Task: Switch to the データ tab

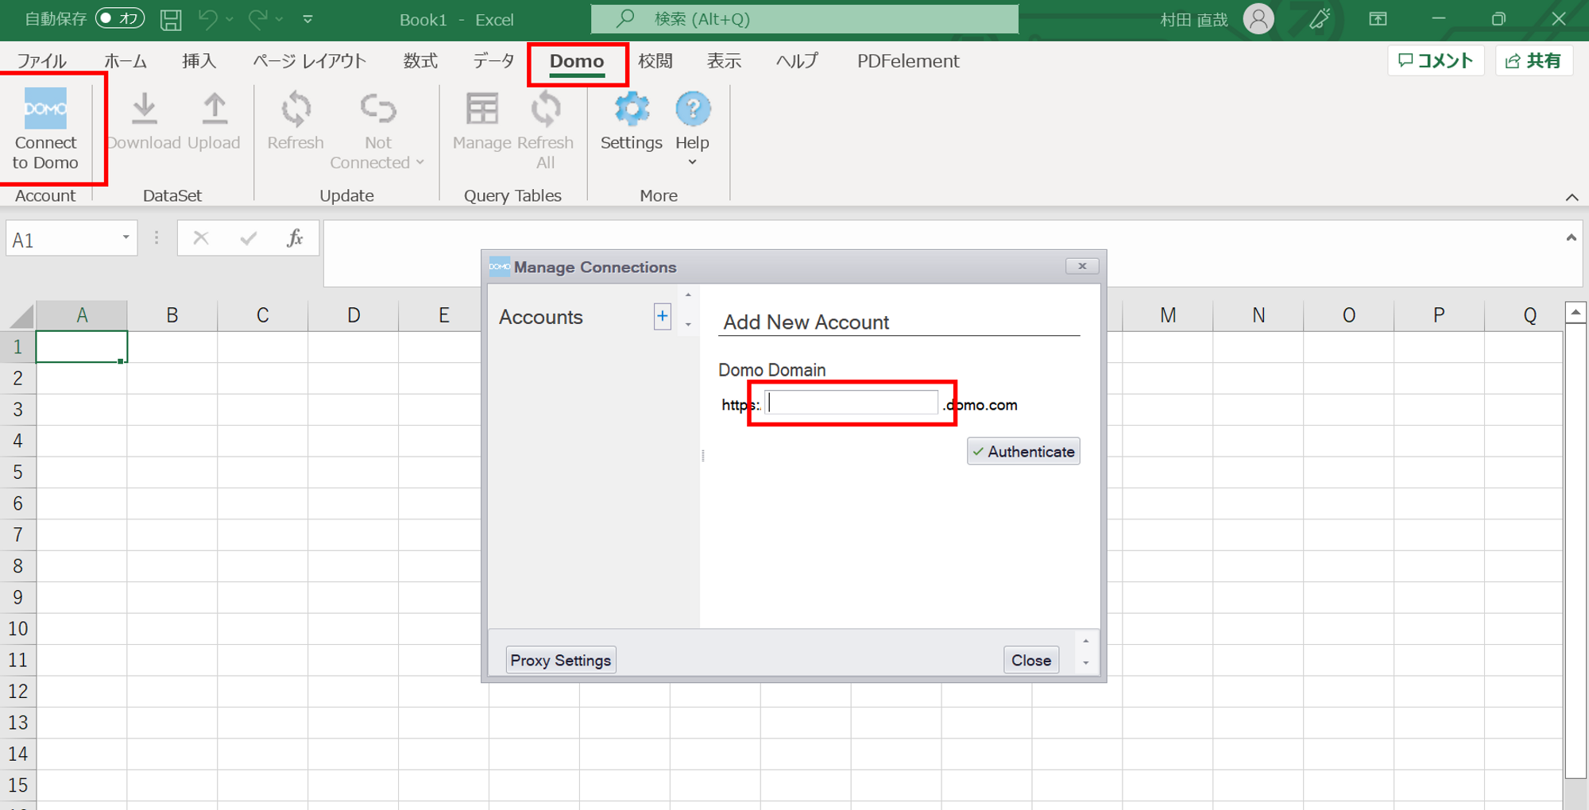Action: coord(493,61)
